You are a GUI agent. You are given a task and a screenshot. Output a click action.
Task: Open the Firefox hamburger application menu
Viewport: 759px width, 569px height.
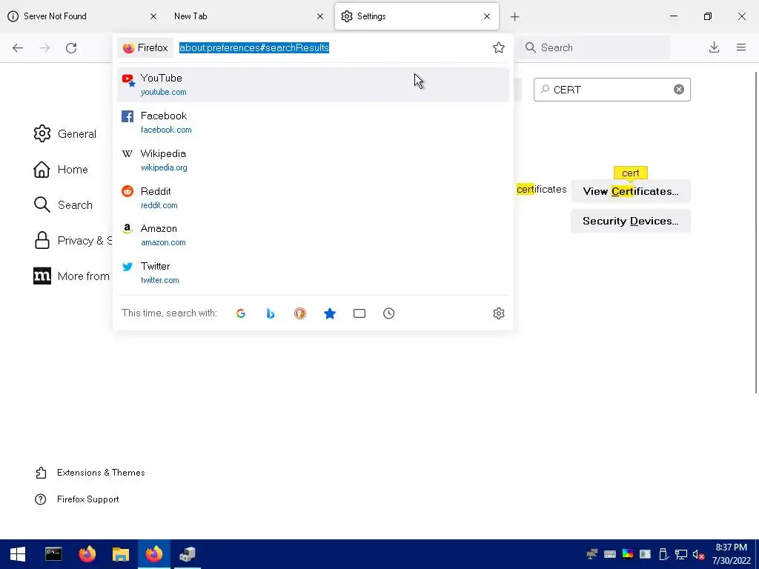pos(741,47)
